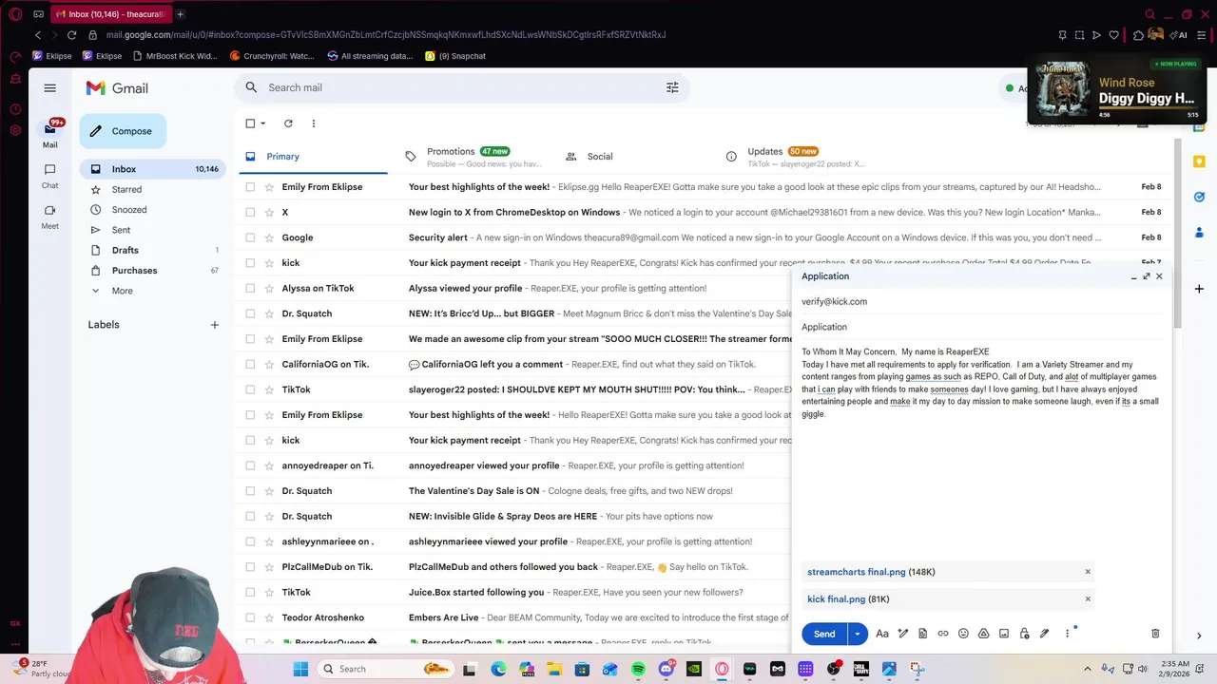Insert files using Google Drive
The image size is (1217, 684).
[x=983, y=634]
